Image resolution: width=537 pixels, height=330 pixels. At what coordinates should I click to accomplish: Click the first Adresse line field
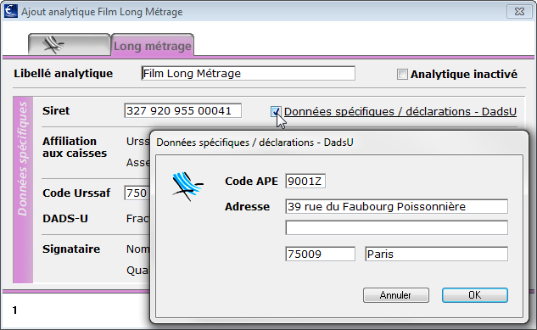click(396, 206)
